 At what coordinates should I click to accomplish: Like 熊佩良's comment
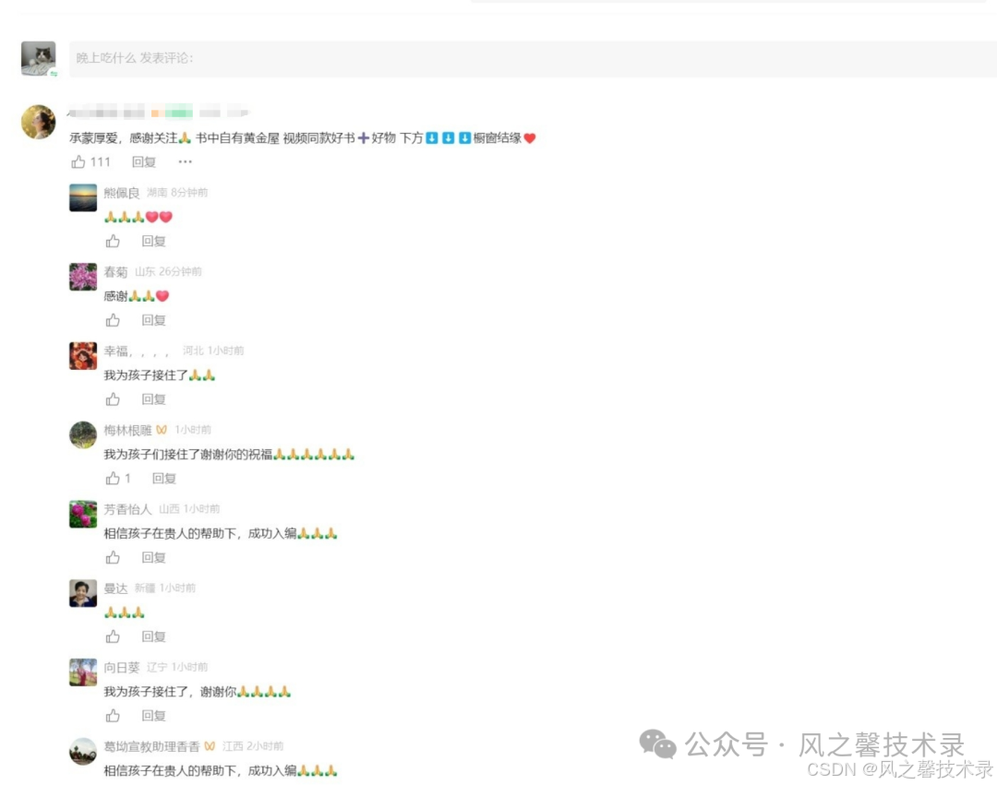(x=114, y=241)
